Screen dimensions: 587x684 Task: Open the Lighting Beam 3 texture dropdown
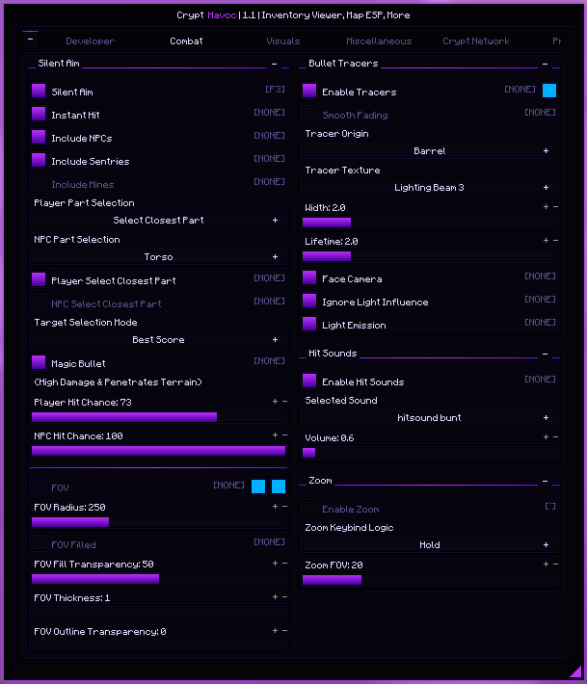430,188
